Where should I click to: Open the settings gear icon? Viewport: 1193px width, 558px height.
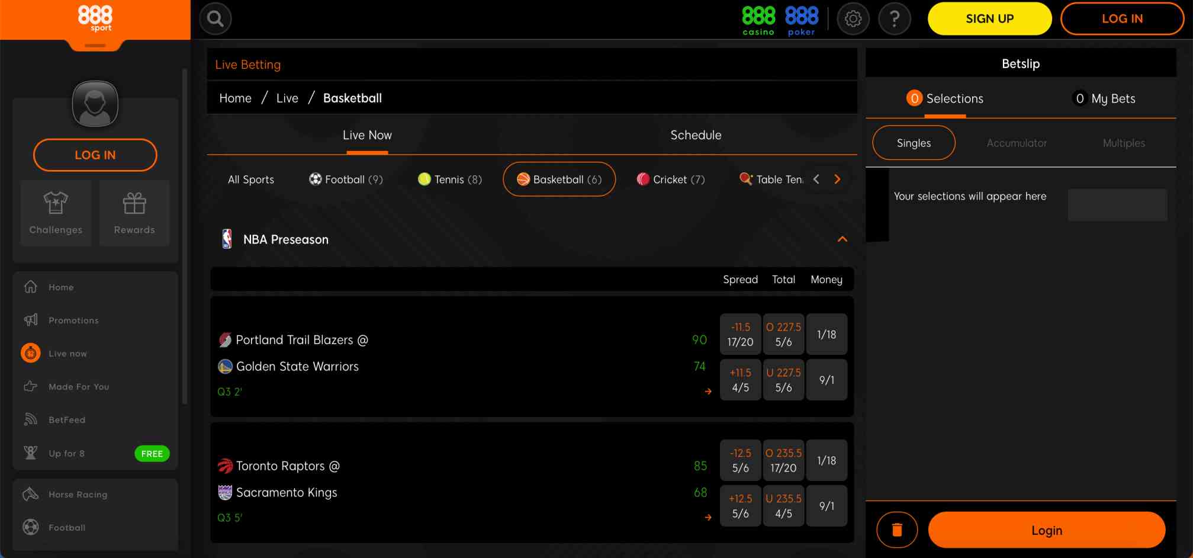click(x=853, y=18)
